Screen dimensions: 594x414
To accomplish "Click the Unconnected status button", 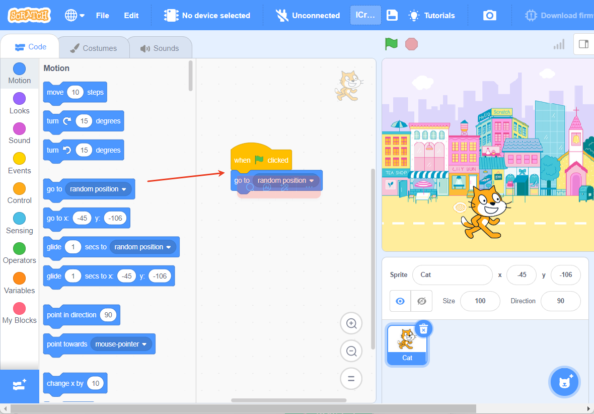I will (x=308, y=16).
